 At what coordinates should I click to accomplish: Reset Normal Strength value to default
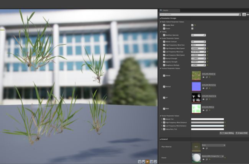207,59
